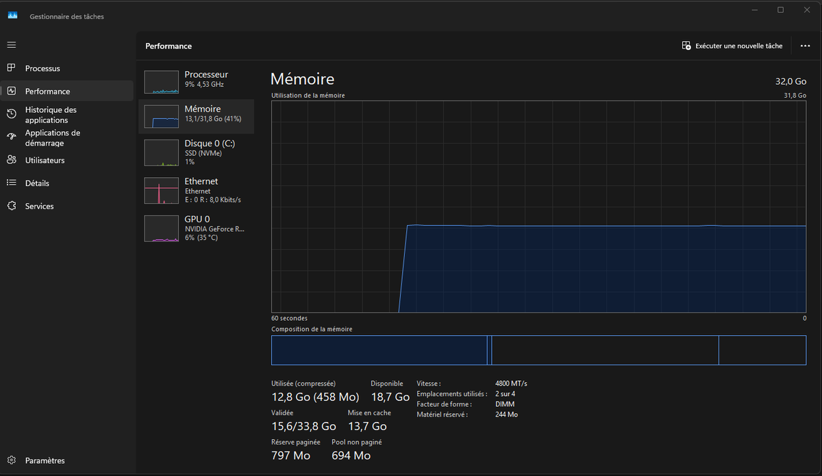822x476 pixels.
Task: Toggle the hamburger navigation menu
Action: click(11, 44)
